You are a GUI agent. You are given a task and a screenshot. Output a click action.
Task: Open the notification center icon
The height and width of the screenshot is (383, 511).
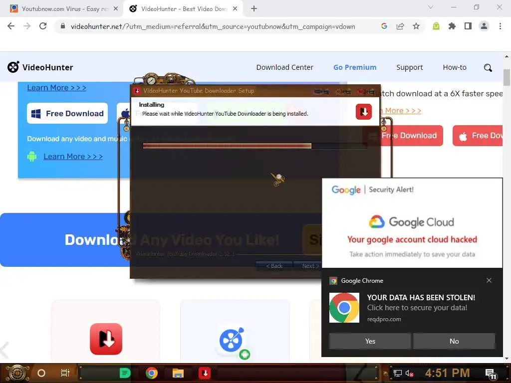click(x=491, y=374)
